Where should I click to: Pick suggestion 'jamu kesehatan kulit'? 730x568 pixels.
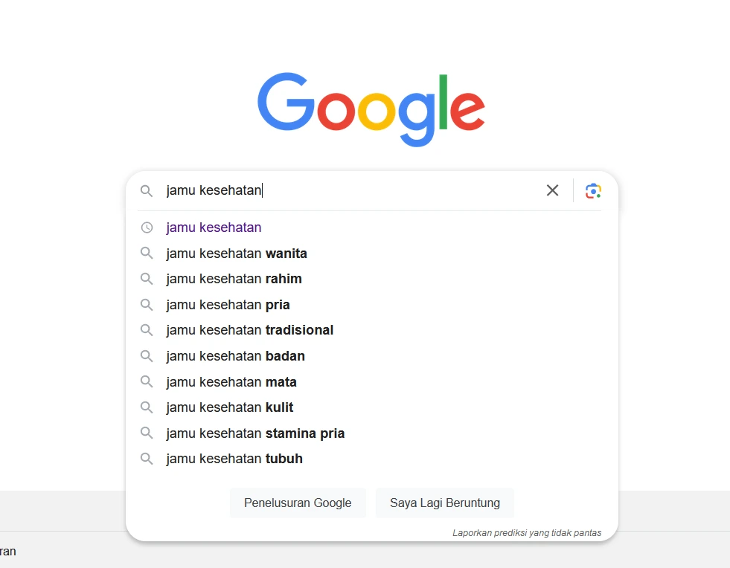(x=229, y=407)
